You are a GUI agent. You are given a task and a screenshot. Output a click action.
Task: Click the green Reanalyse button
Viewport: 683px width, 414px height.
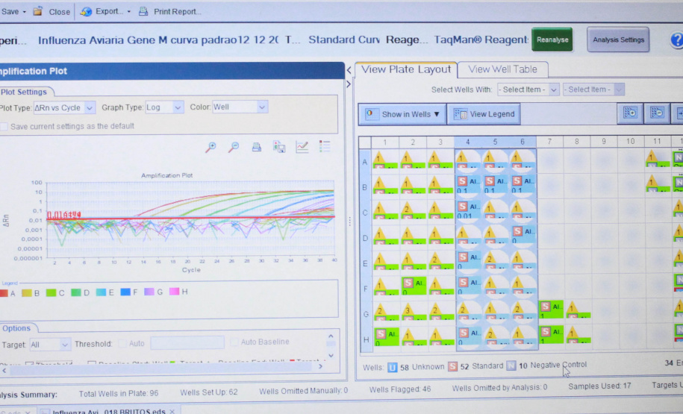[x=552, y=40]
